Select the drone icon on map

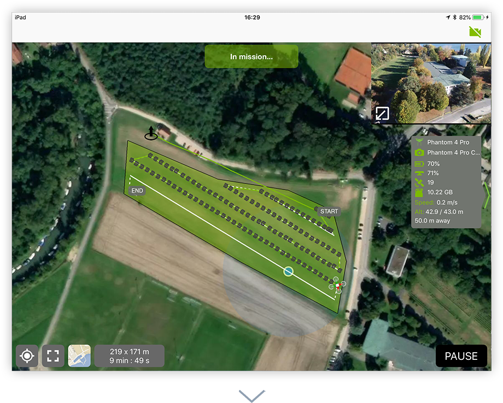click(x=337, y=285)
